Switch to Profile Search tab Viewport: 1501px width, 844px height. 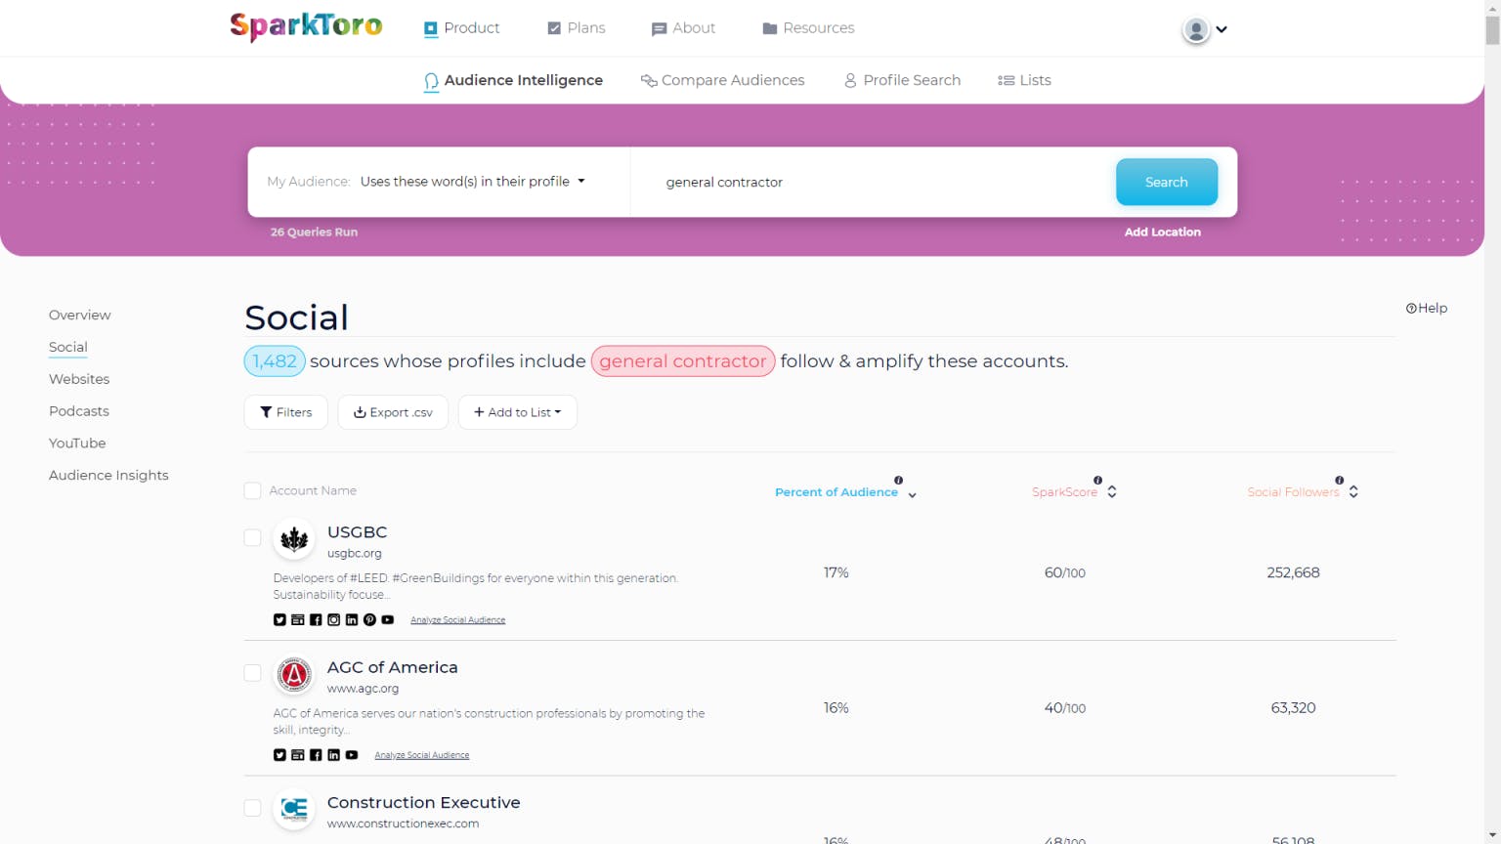(x=902, y=81)
